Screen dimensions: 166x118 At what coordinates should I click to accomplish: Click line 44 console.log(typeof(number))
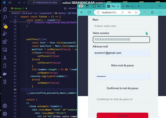49,76
